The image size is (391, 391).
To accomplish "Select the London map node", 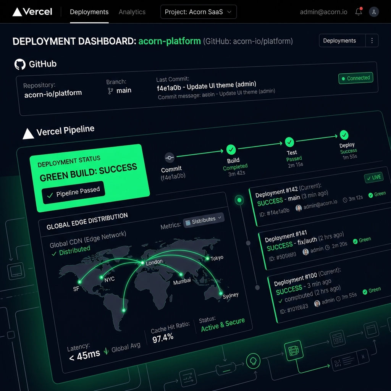I will point(142,263).
